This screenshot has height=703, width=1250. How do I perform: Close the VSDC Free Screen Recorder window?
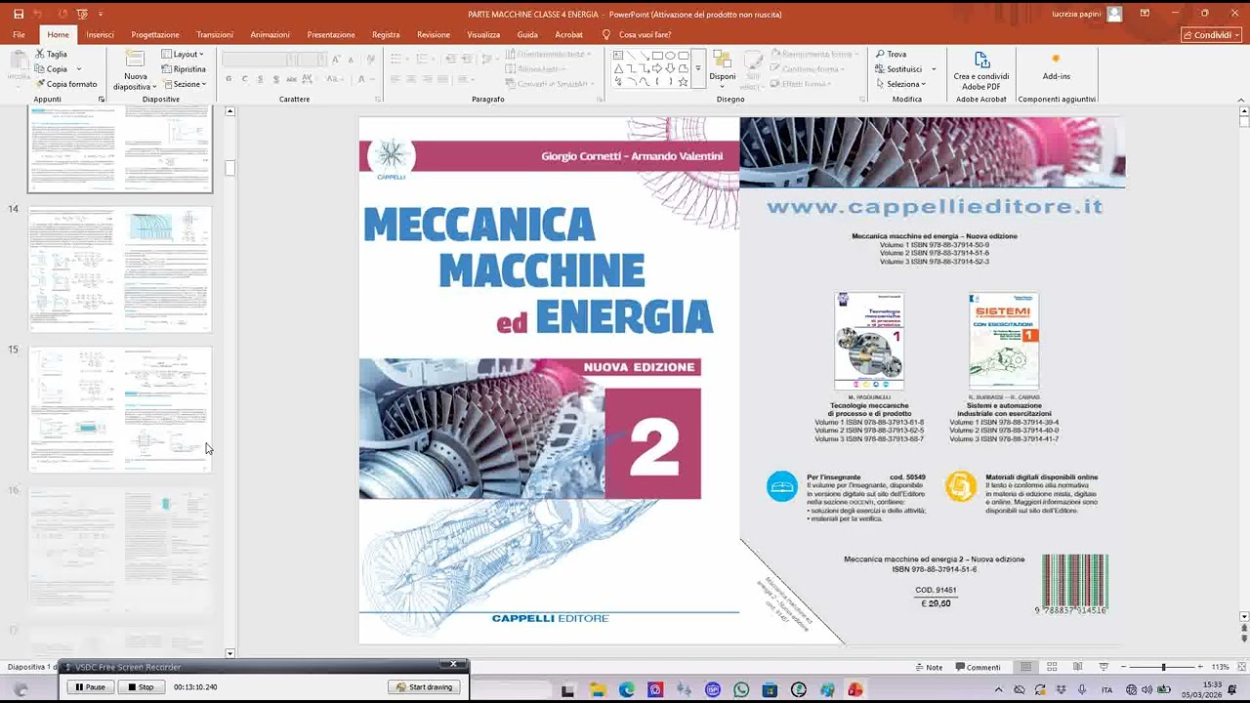(x=453, y=664)
